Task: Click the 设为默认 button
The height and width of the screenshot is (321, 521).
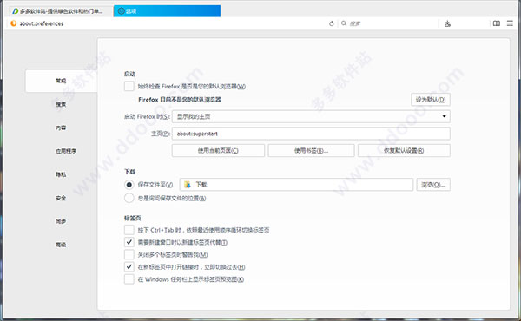Action: click(431, 100)
